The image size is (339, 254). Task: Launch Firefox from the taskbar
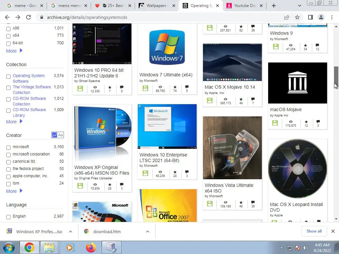pyautogui.click(x=91, y=247)
